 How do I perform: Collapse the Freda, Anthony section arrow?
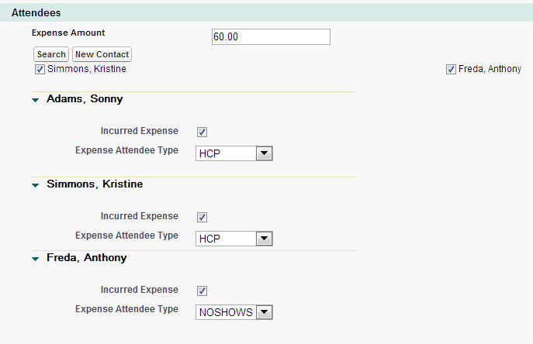tap(36, 260)
